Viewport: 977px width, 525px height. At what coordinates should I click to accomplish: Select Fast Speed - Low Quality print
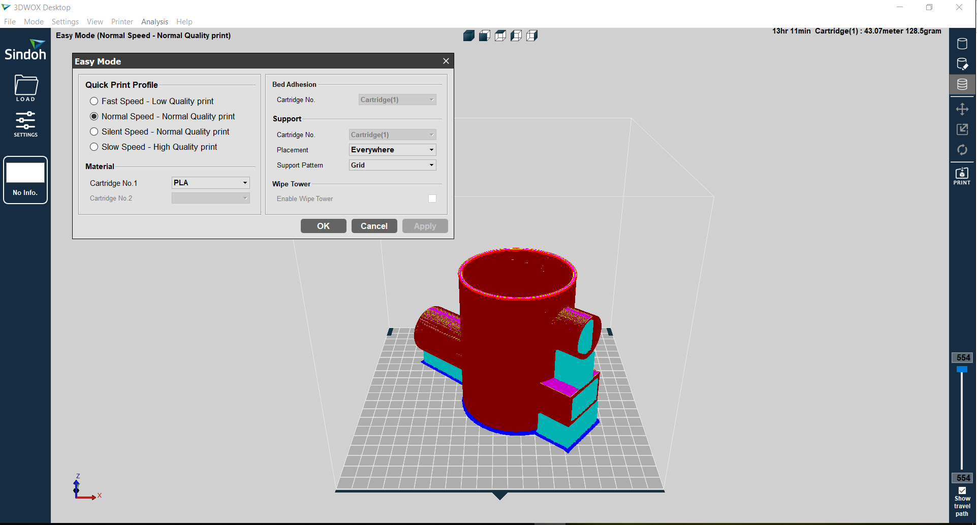click(94, 101)
